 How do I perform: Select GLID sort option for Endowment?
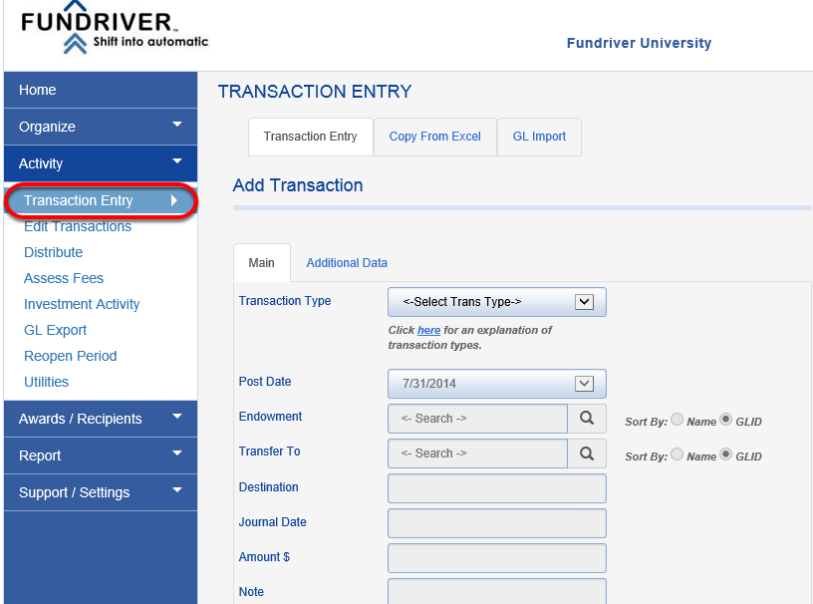click(x=726, y=420)
